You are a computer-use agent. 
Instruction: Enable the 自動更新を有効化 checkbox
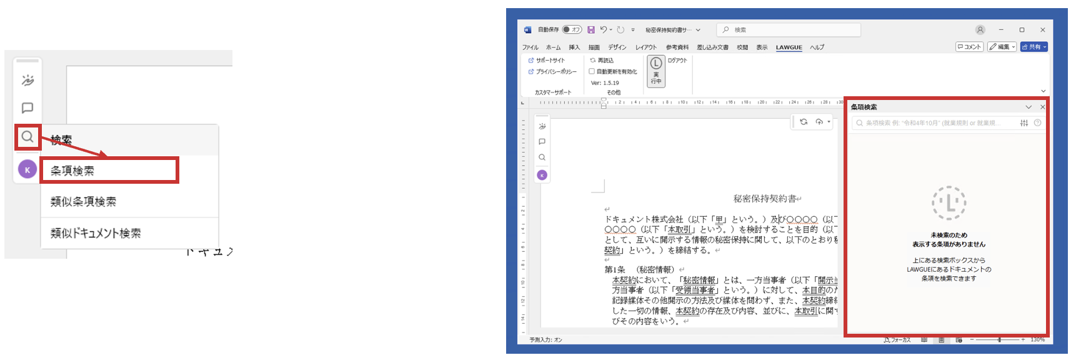(x=592, y=72)
